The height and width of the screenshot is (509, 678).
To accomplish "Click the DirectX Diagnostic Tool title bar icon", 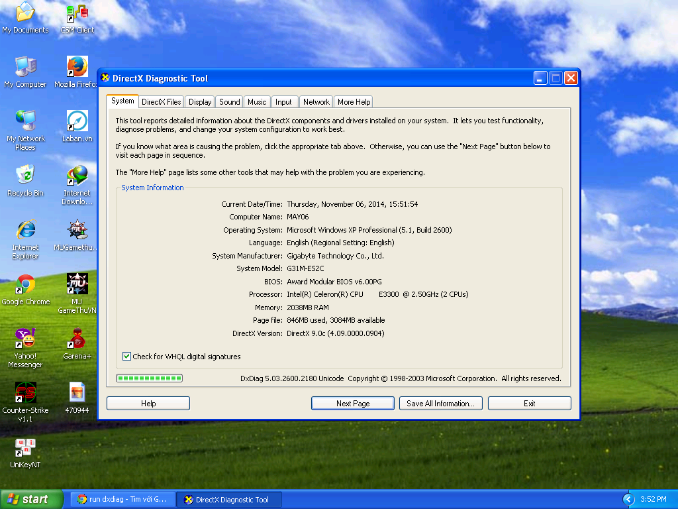I will (105, 78).
